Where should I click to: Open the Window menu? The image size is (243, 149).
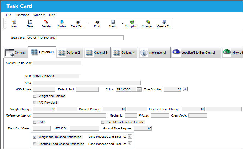39,15
